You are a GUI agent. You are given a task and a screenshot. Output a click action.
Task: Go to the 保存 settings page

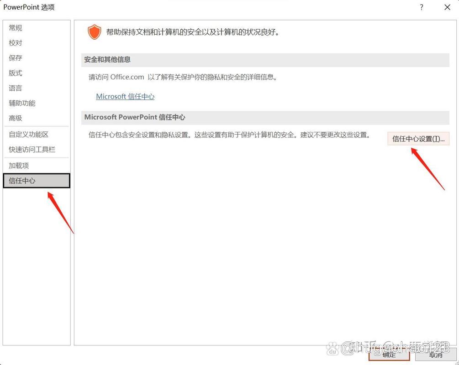coord(36,58)
